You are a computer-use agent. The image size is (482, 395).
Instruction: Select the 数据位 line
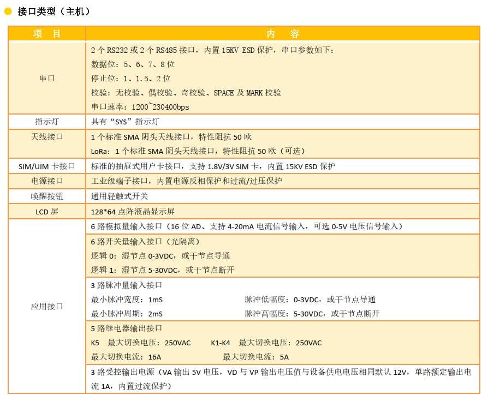[133, 64]
